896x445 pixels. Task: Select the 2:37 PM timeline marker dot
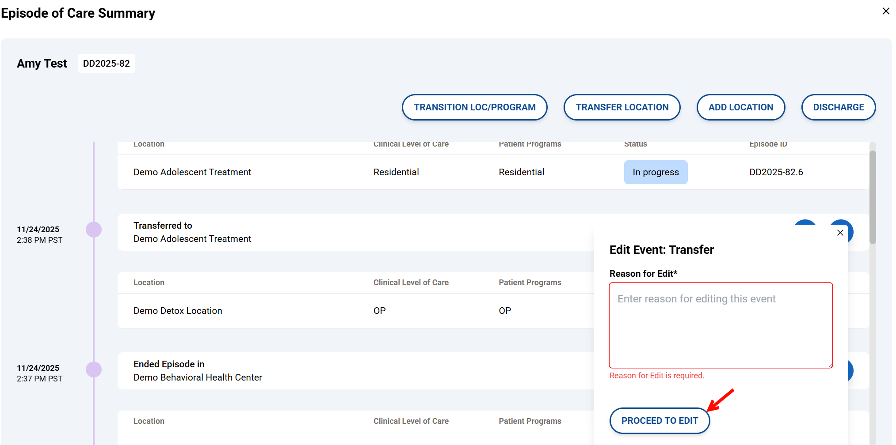point(94,370)
